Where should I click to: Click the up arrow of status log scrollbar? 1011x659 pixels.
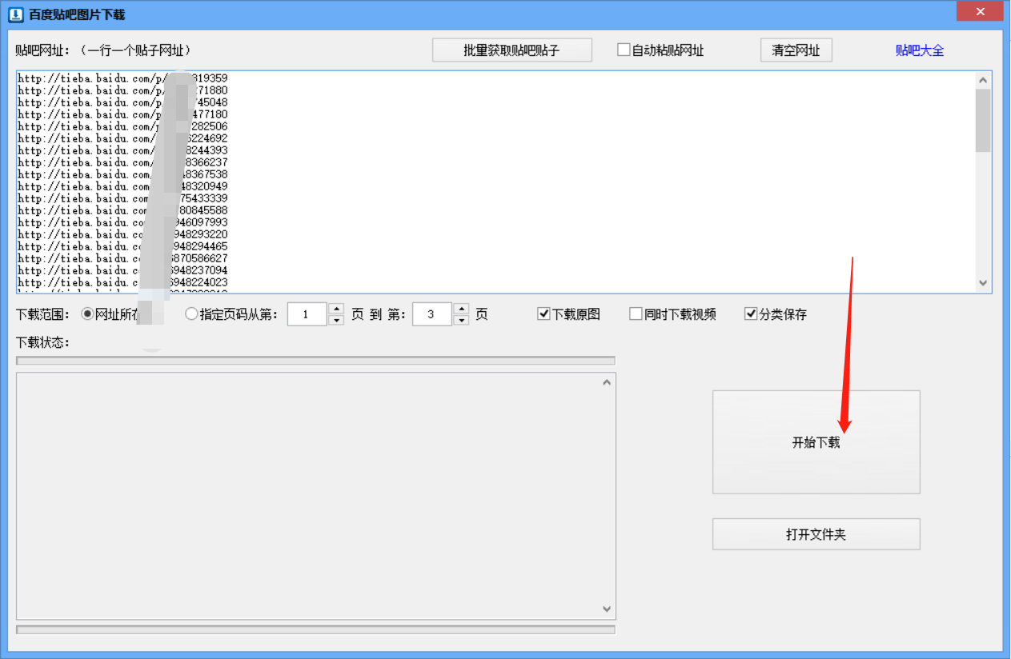click(607, 383)
